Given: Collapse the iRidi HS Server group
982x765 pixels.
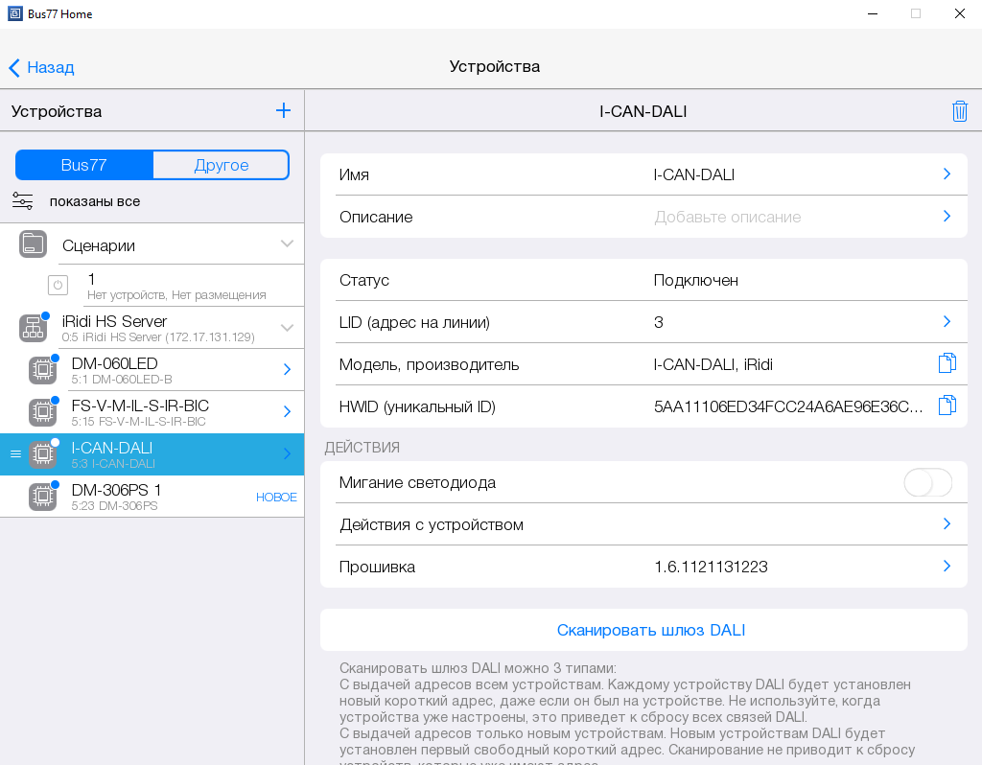Looking at the screenshot, I should click(x=287, y=328).
